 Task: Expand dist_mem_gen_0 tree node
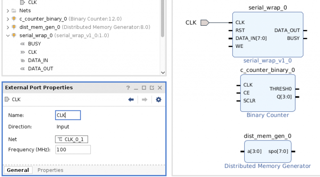point(8,27)
